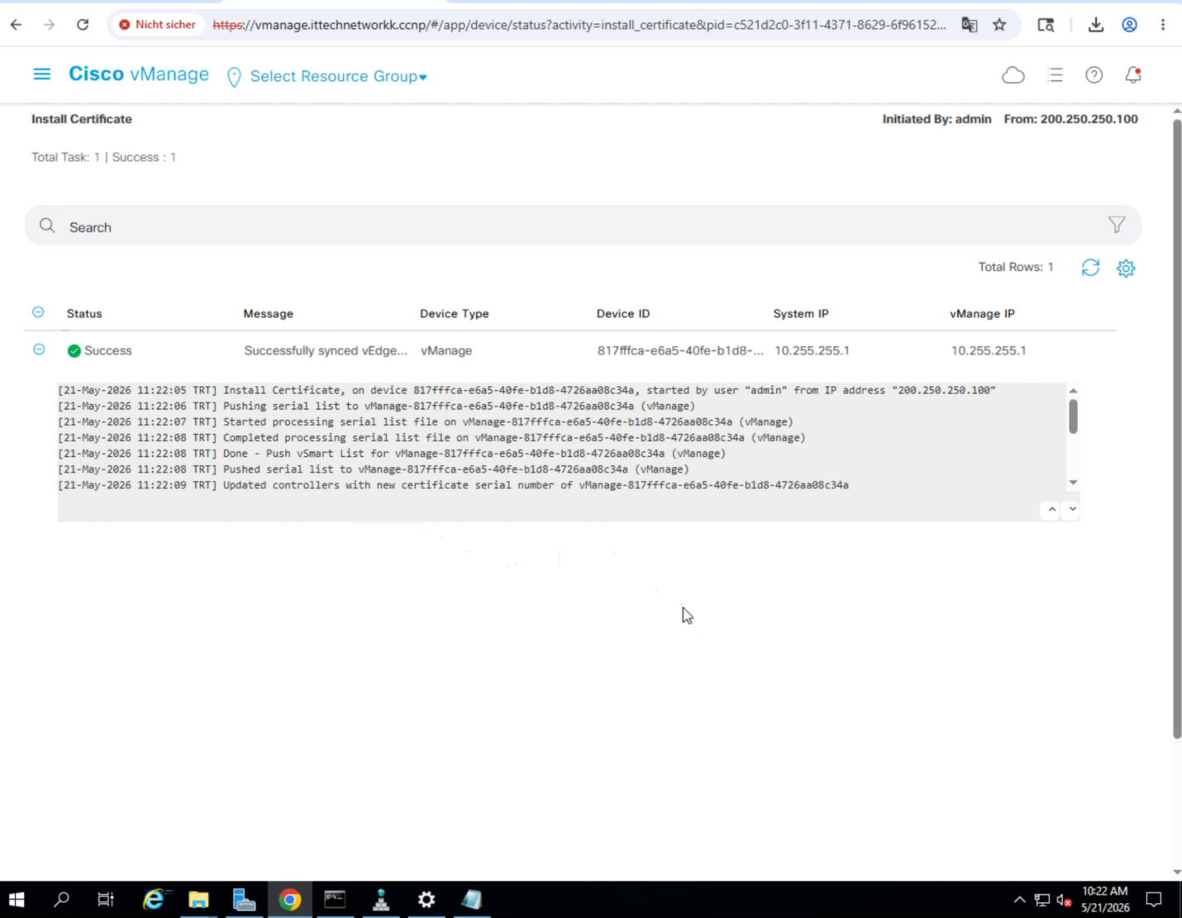Reload the browser page

(x=83, y=25)
